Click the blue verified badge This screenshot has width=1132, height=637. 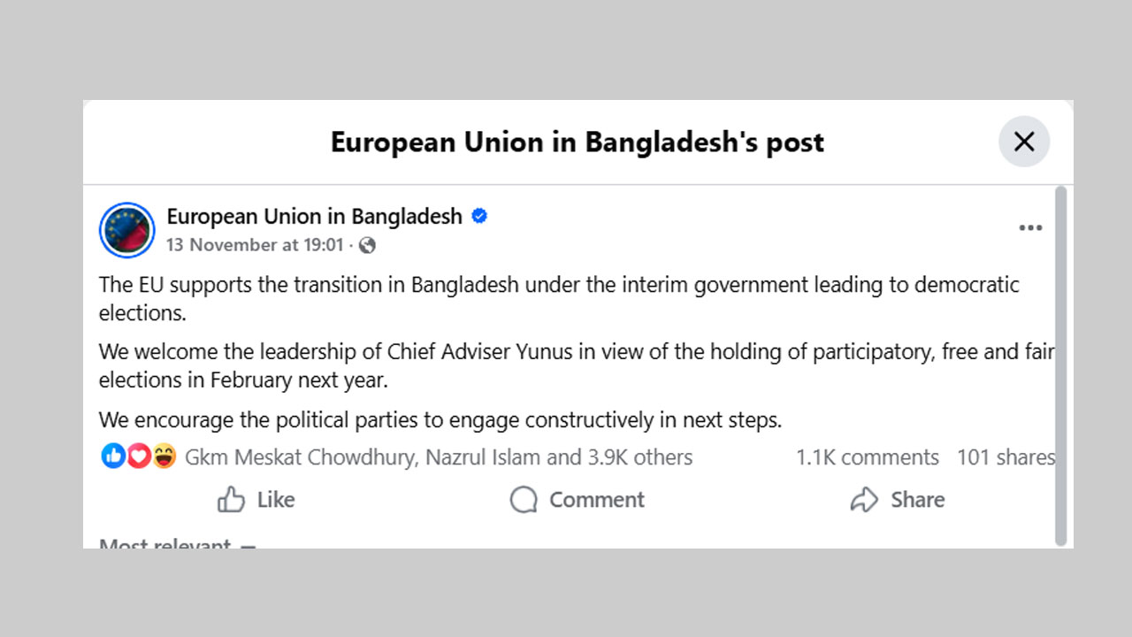click(479, 216)
